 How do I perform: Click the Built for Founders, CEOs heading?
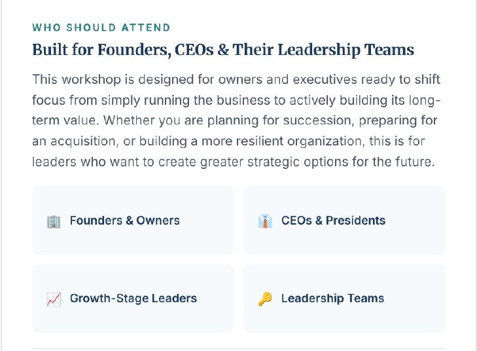tap(223, 50)
